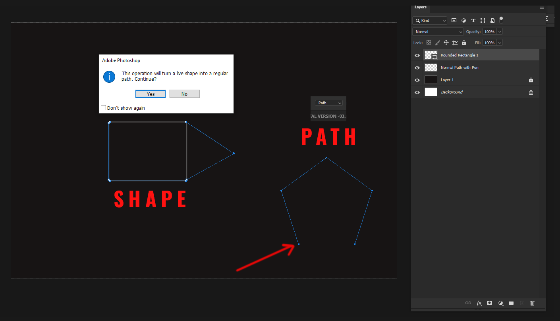This screenshot has width=560, height=321.
Task: Select the Rounded Rectangle 1 thumbnail
Action: coord(431,55)
